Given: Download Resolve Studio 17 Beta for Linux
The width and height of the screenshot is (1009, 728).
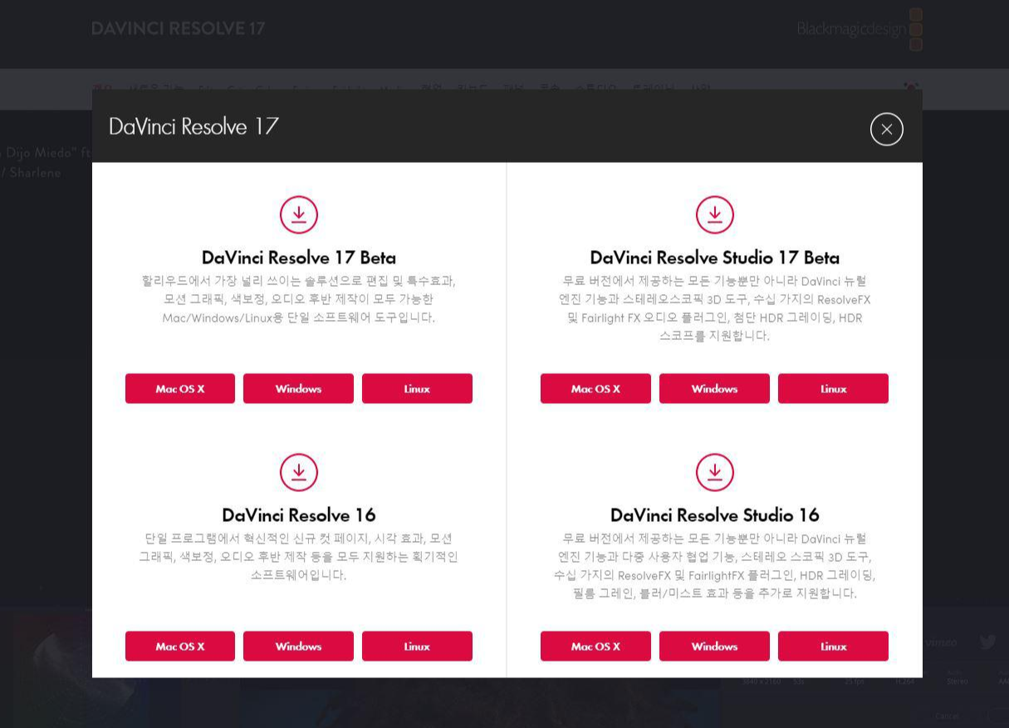Looking at the screenshot, I should pyautogui.click(x=833, y=389).
